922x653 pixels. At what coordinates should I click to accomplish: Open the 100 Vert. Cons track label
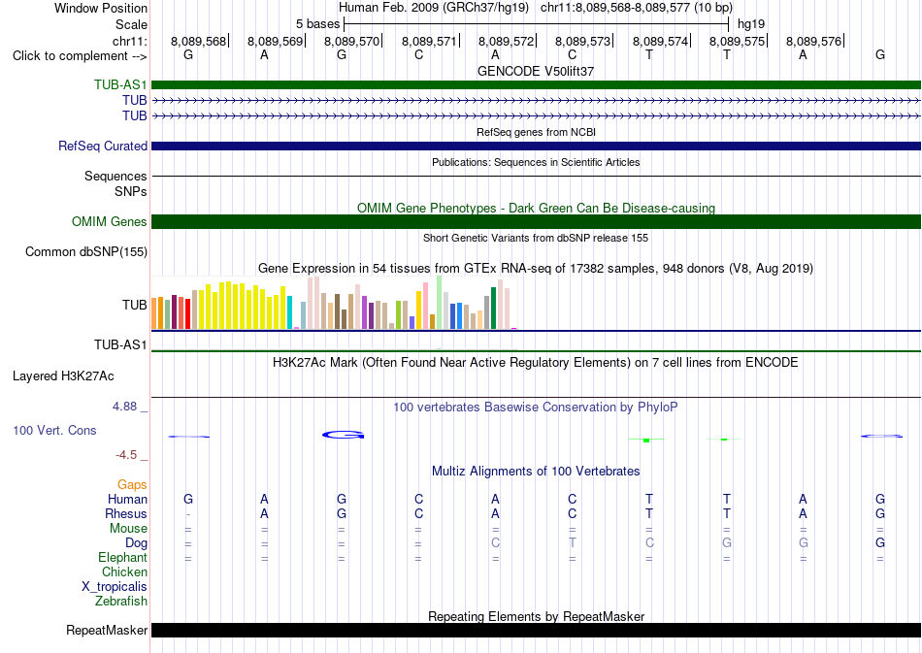tap(54, 430)
